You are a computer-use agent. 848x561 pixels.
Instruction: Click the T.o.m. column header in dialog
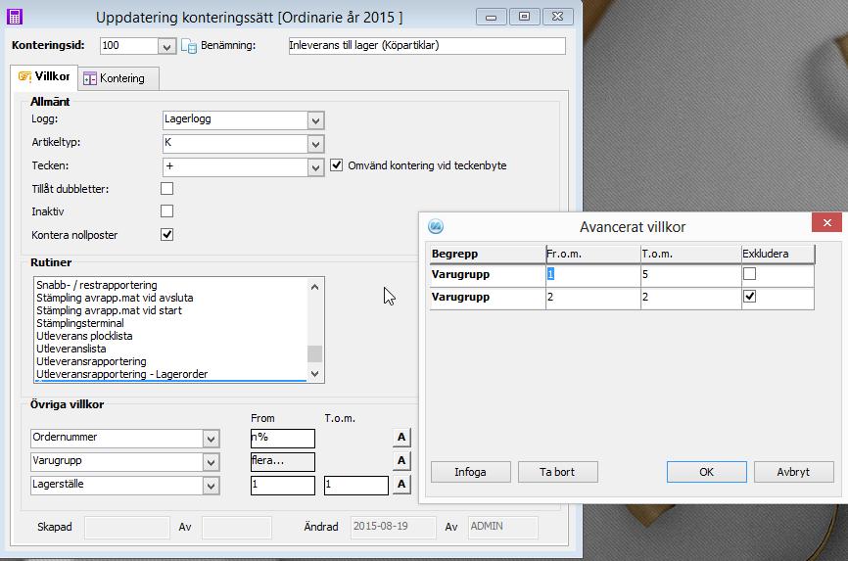690,254
